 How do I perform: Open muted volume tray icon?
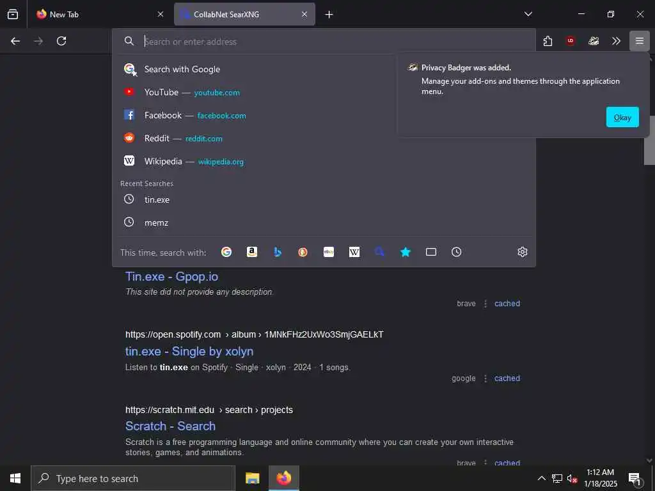(x=572, y=478)
